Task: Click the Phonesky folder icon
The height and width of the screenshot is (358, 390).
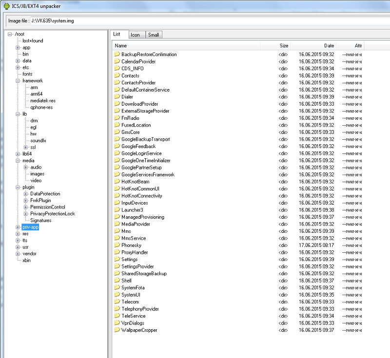Action: click(x=117, y=245)
